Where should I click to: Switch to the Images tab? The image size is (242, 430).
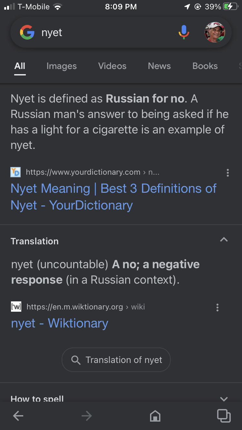(62, 66)
